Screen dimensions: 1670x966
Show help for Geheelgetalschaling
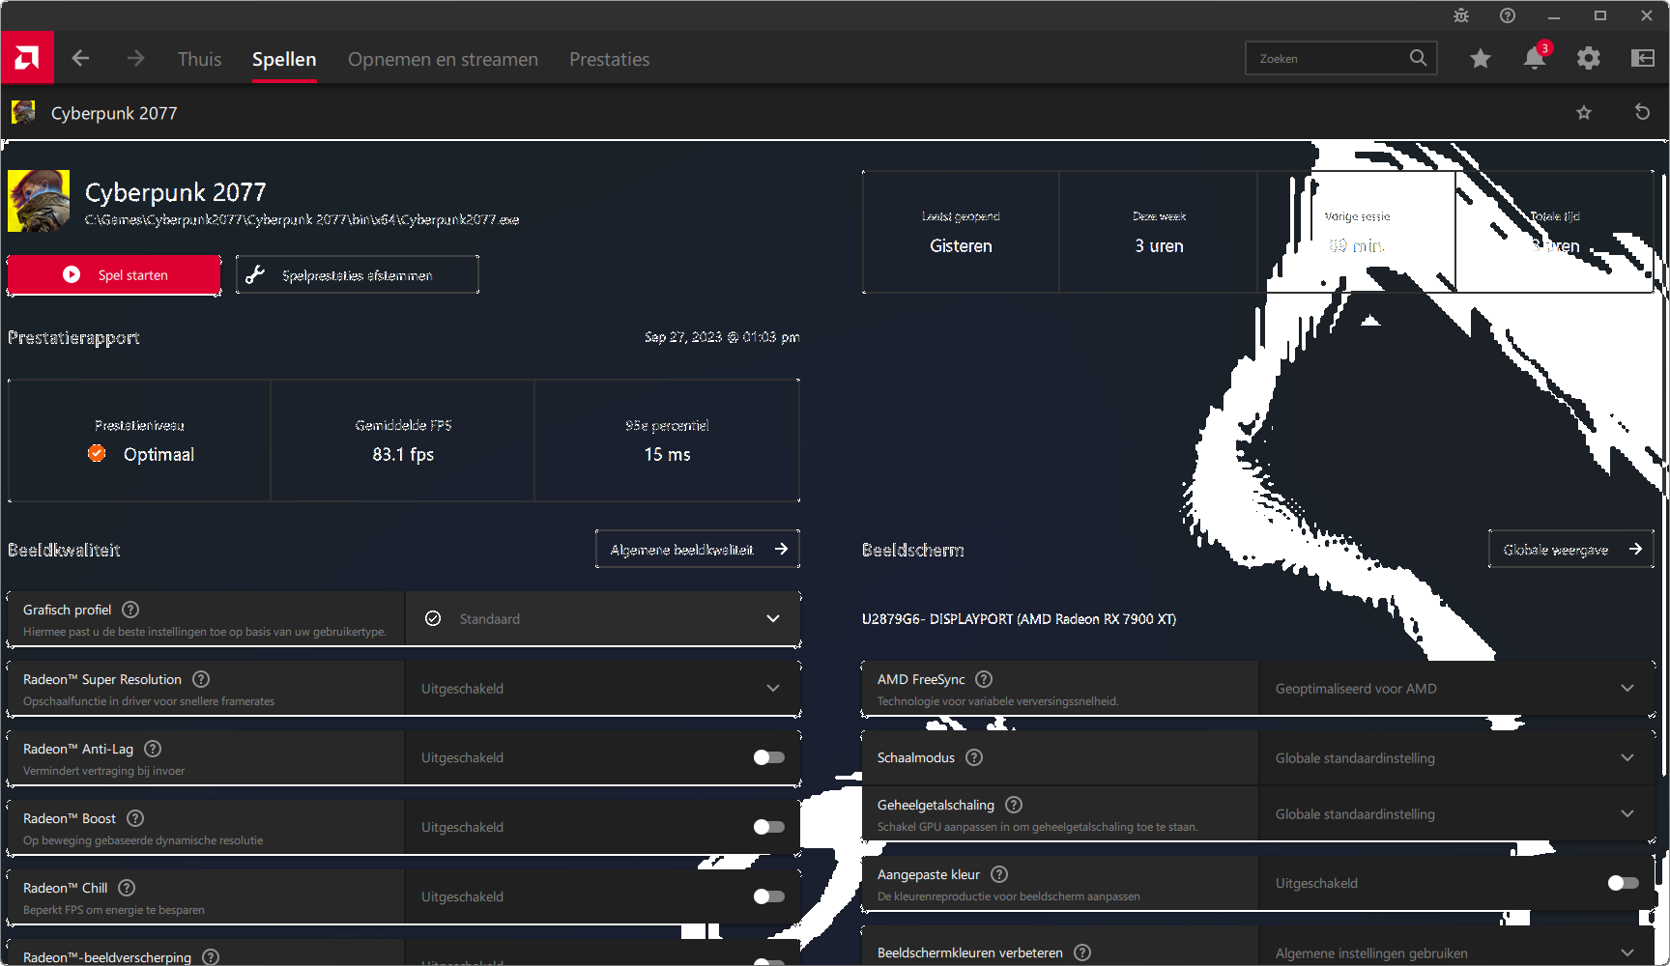click(1014, 805)
